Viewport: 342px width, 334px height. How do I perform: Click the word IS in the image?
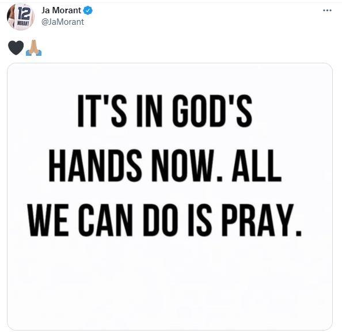[200, 221]
